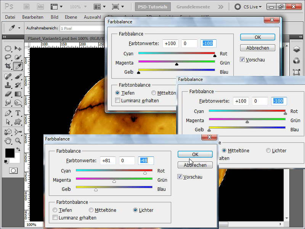305x229 pixels.
Task: Launch Adobe Bridge
Action: [27, 7]
